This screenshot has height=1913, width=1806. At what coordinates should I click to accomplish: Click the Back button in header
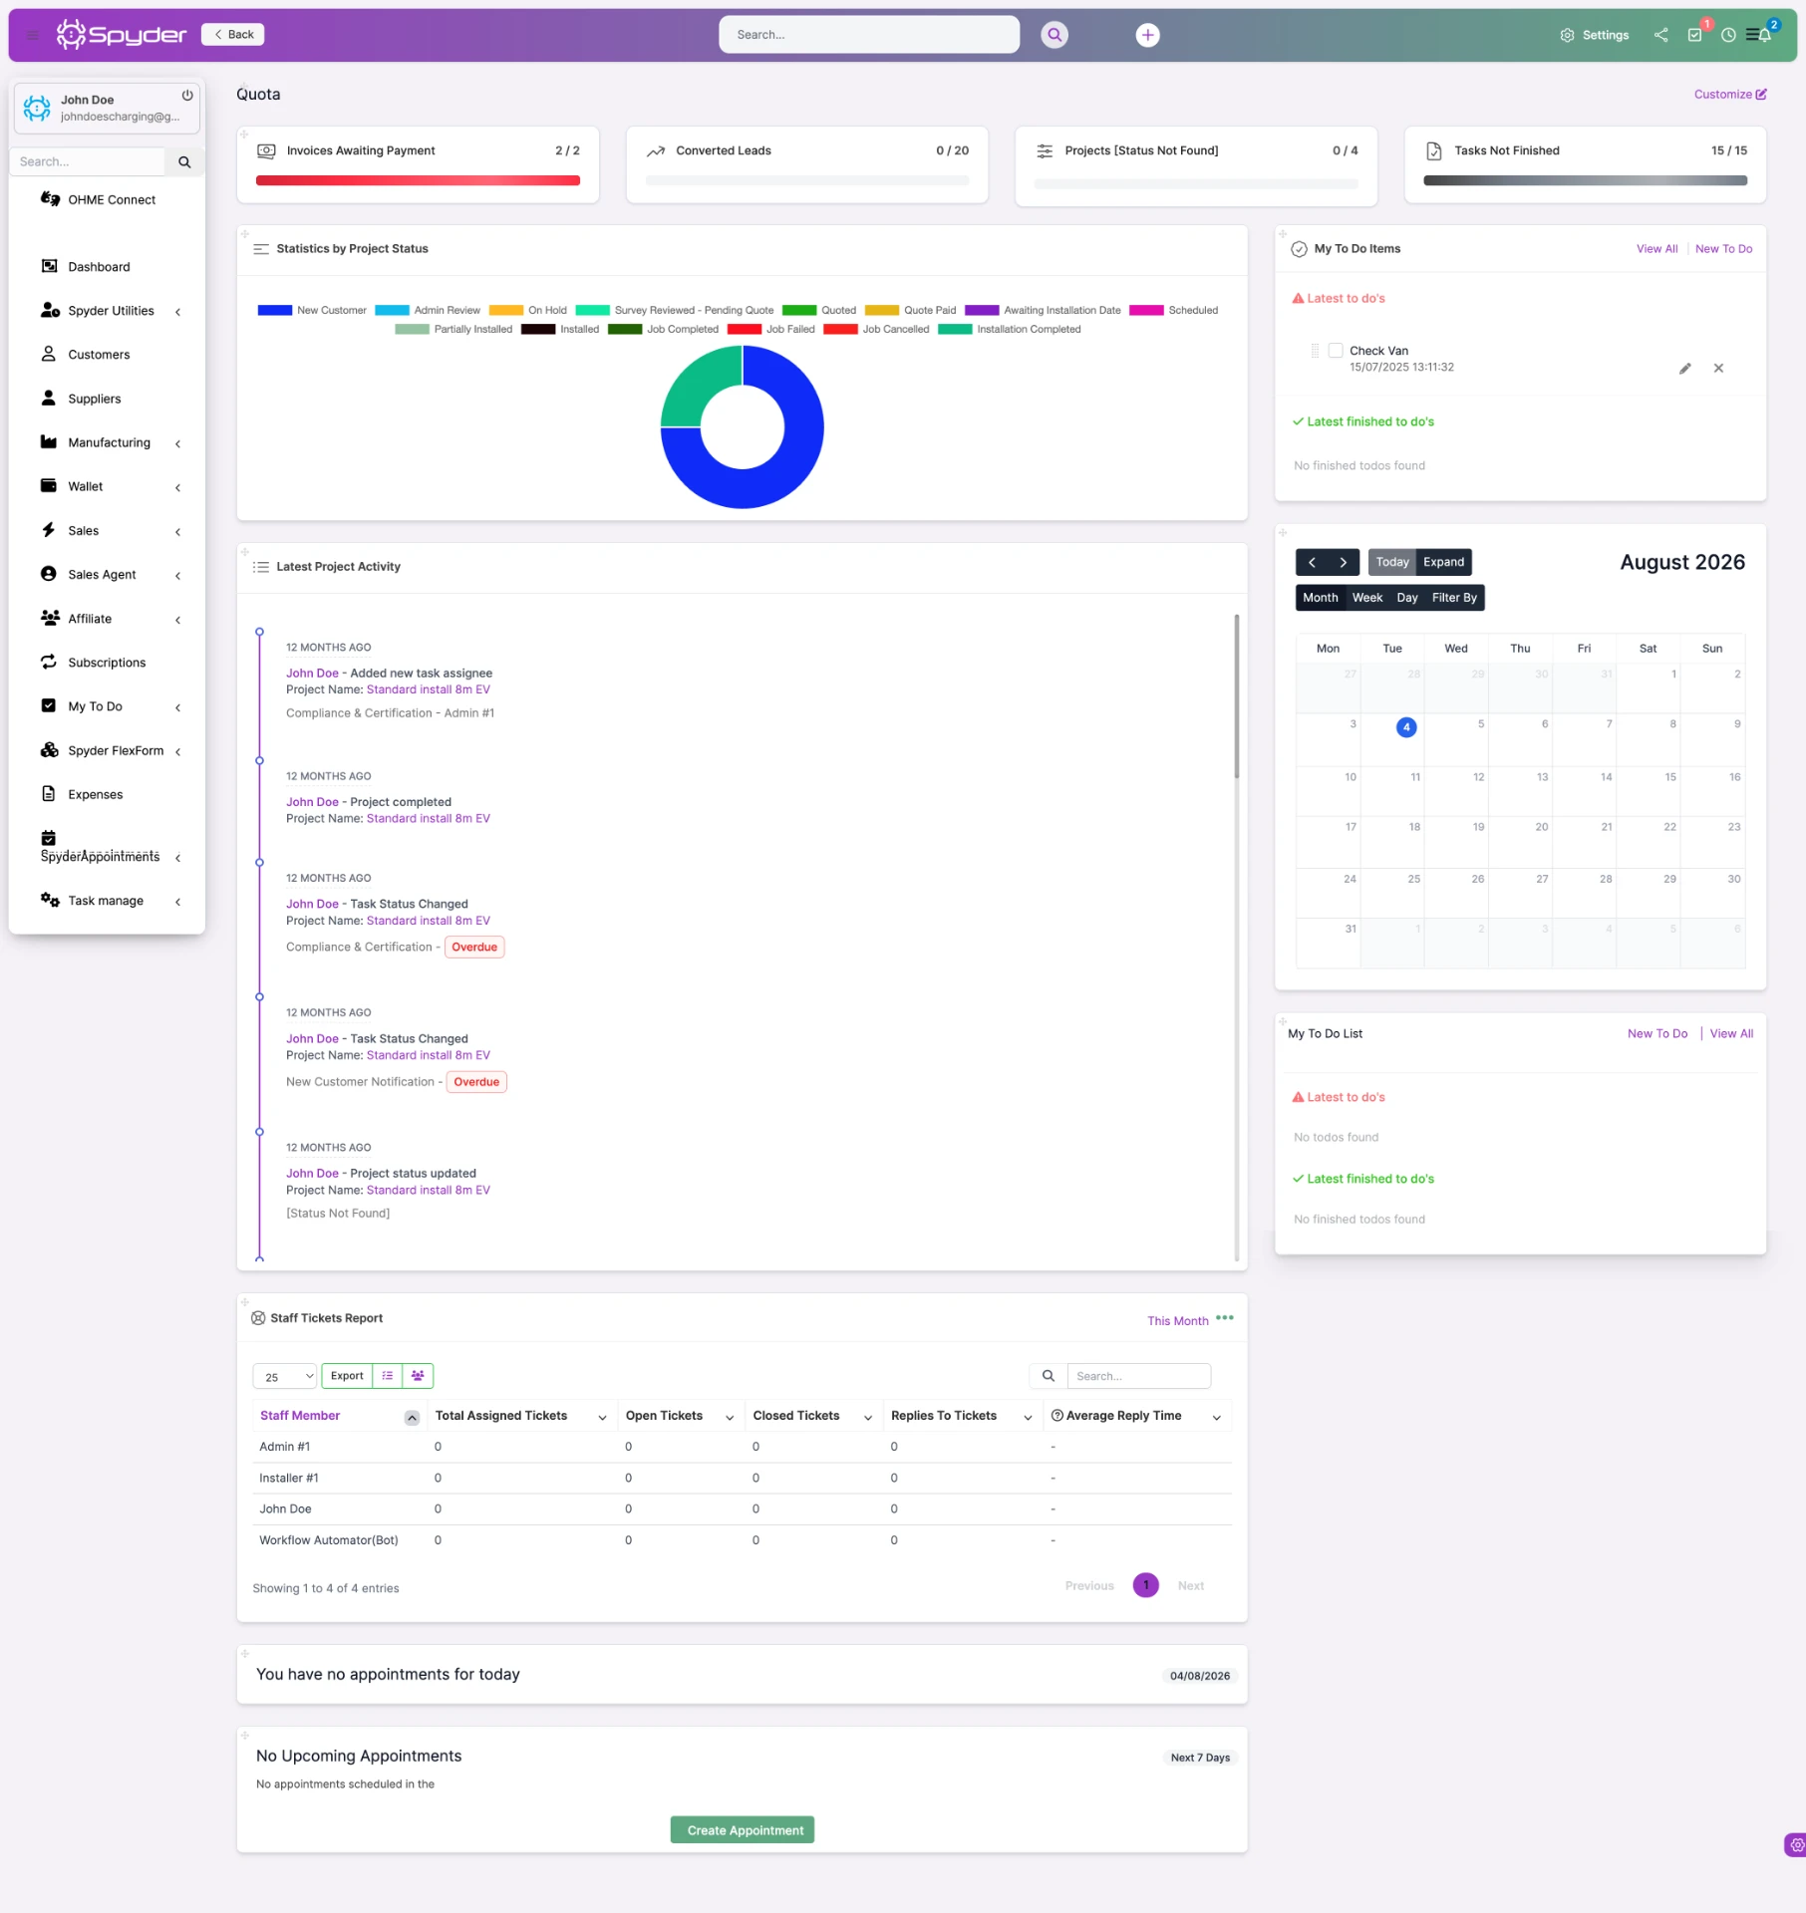point(232,35)
